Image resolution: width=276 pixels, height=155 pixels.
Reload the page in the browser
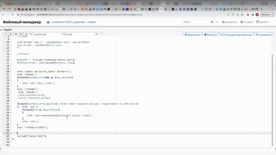[x=13, y=15]
